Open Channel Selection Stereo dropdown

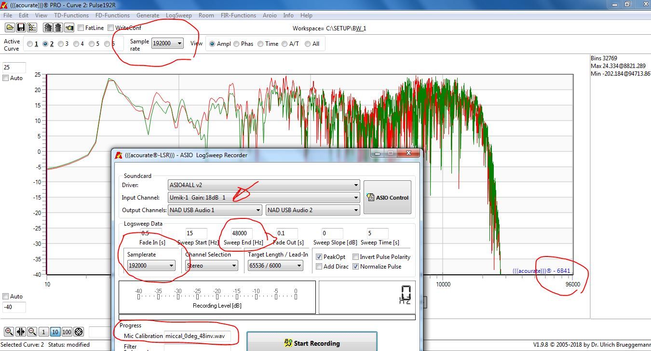pyautogui.click(x=212, y=266)
